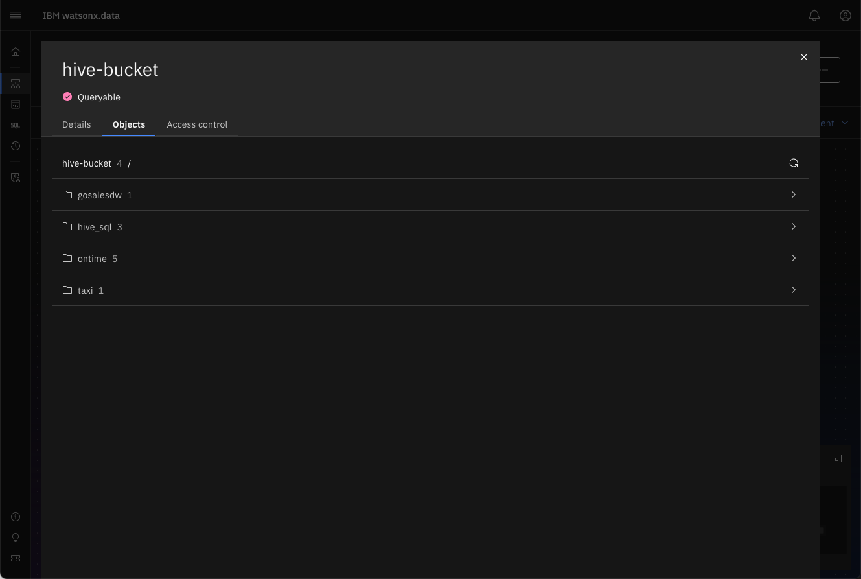861x579 pixels.
Task: Open Access control sidebar icon
Action: pyautogui.click(x=16, y=178)
